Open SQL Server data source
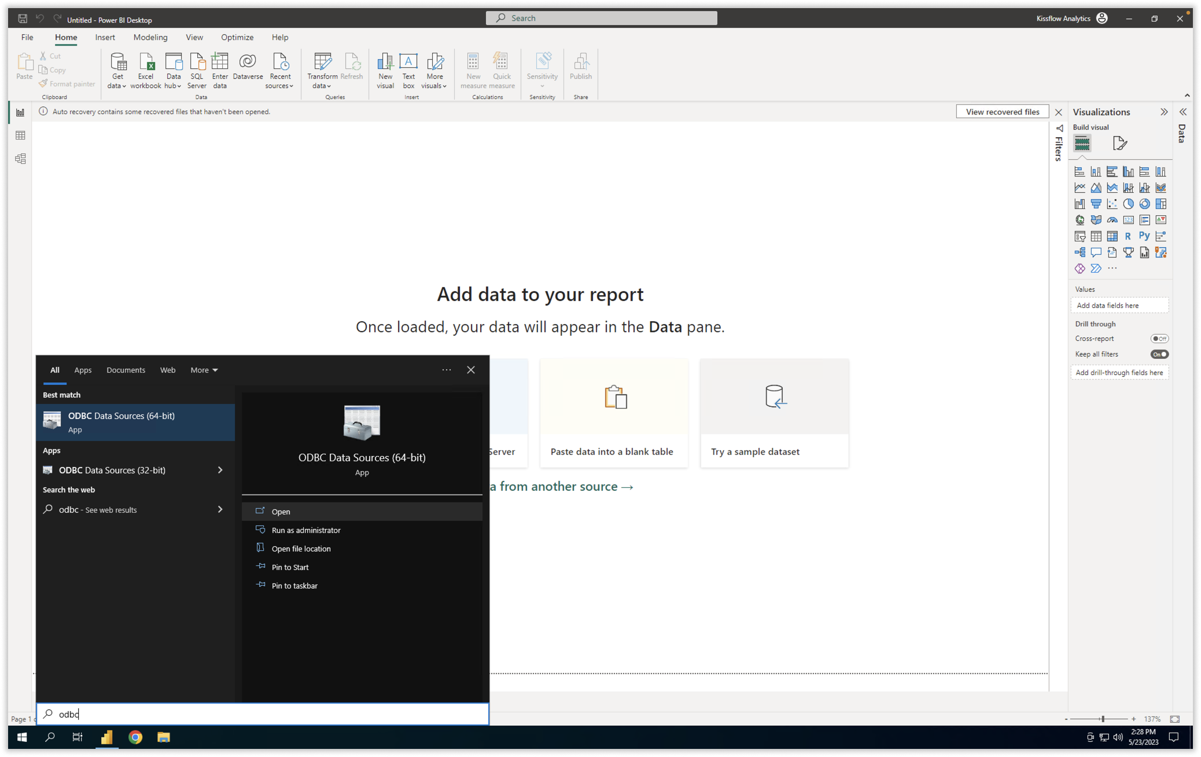 [197, 71]
